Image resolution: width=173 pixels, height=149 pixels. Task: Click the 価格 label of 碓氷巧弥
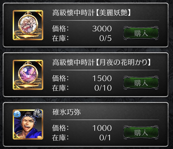[x=60, y=128]
